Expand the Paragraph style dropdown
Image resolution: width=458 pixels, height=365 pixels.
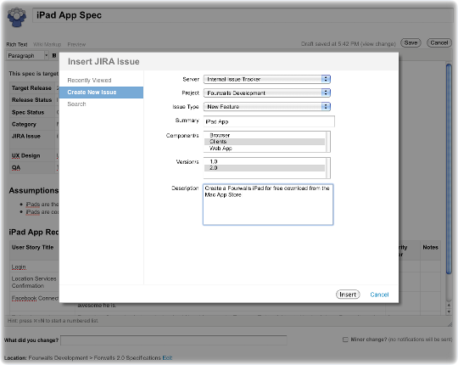point(28,55)
